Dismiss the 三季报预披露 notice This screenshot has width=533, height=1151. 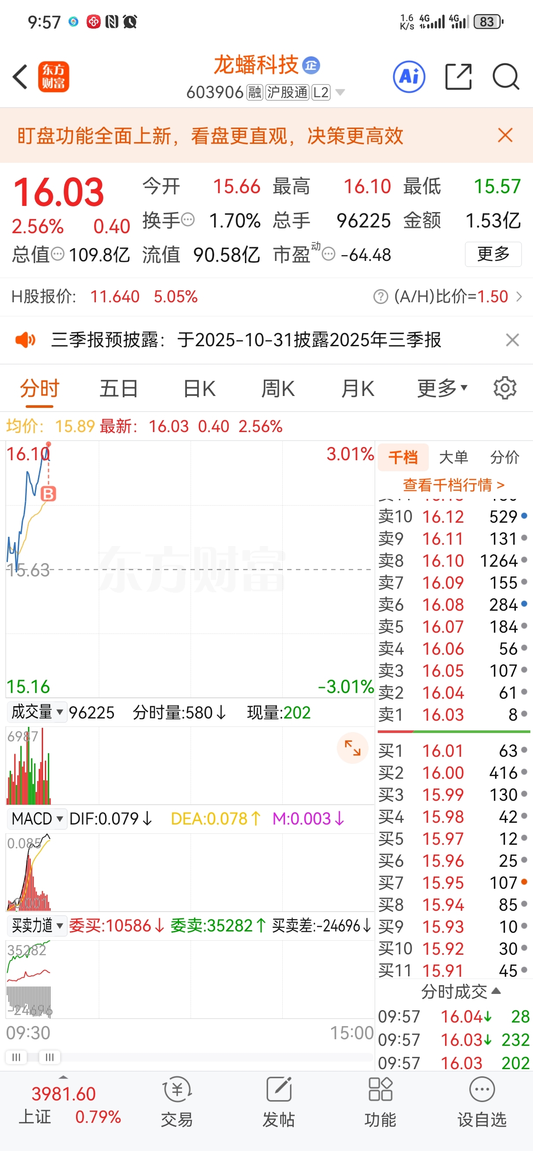tap(512, 340)
